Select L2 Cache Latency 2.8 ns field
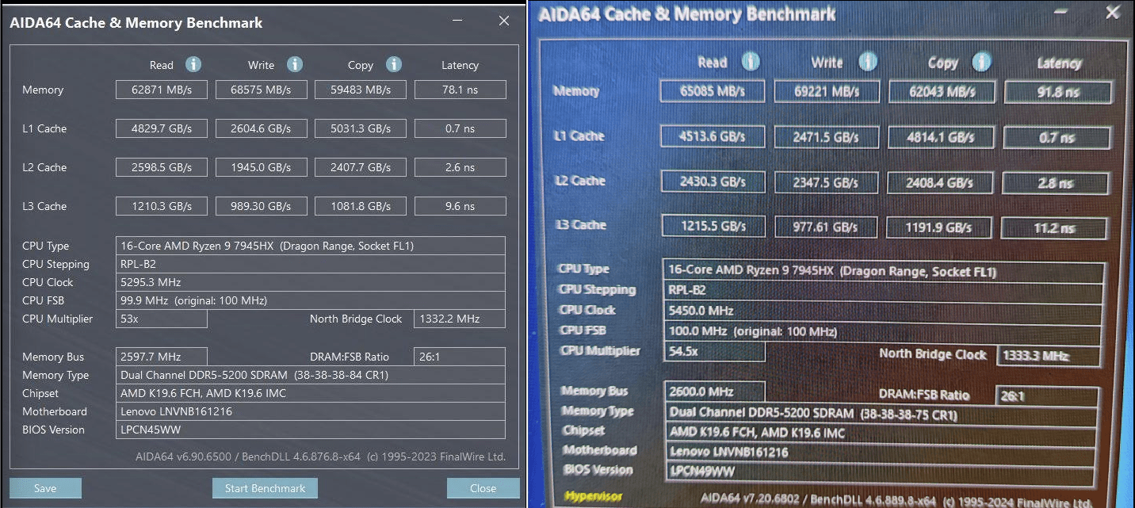Image resolution: width=1135 pixels, height=508 pixels. pos(1057,183)
